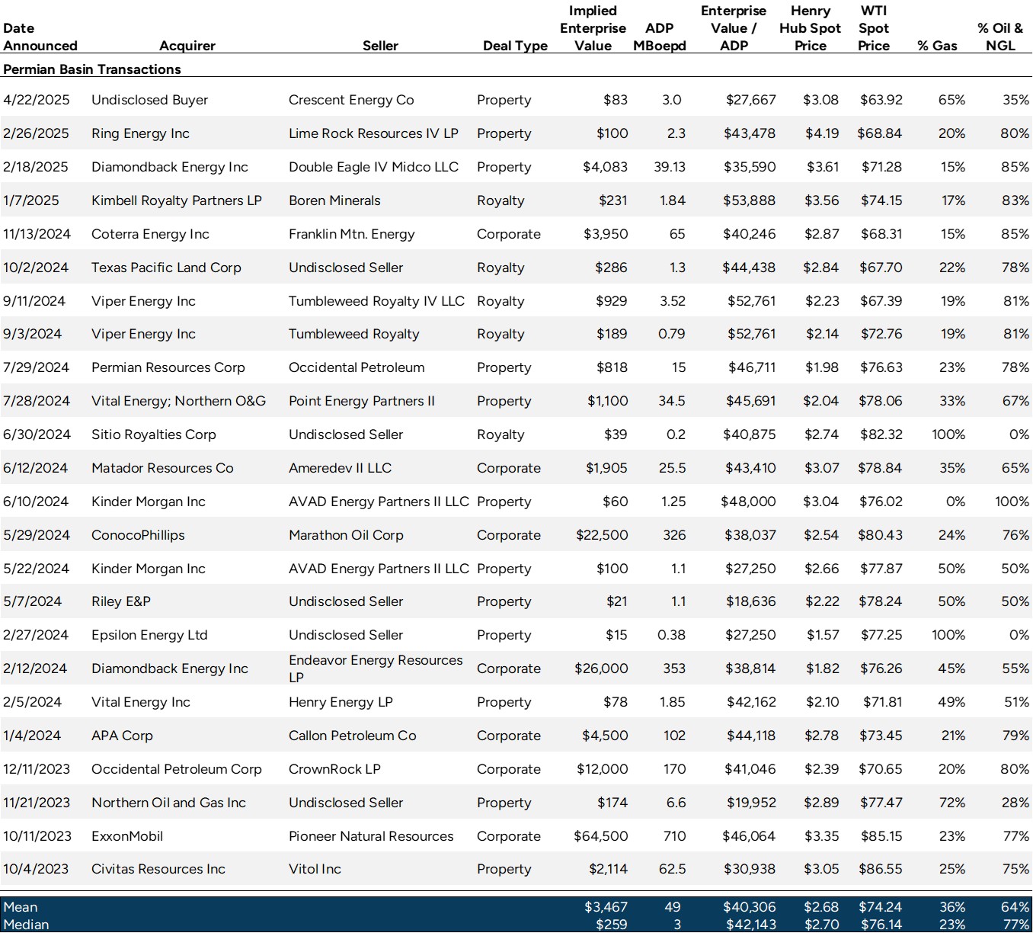Select the 'Crescent Energy Co' seller cell
The image size is (1033, 933).
tap(351, 100)
